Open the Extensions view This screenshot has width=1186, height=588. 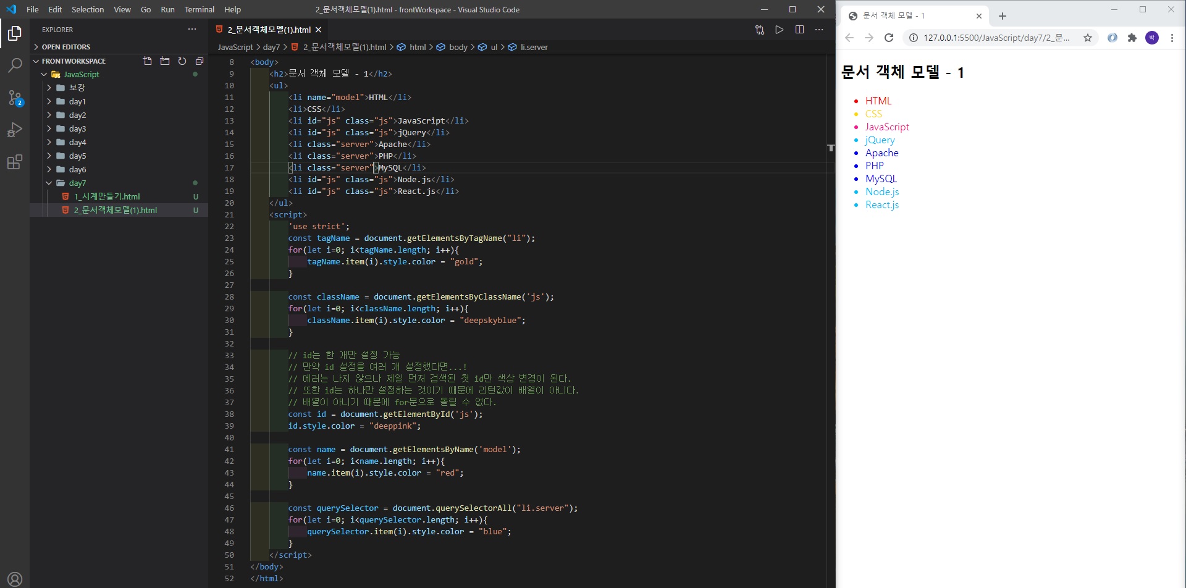(x=15, y=162)
